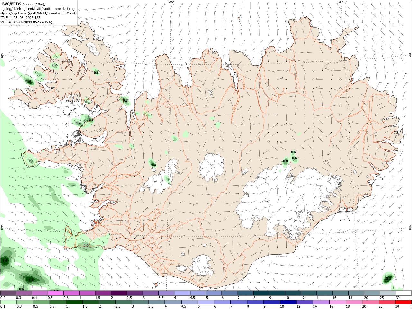Click the "UWC/ECDS" title text
This screenshot has height=309, width=412.
11,4
